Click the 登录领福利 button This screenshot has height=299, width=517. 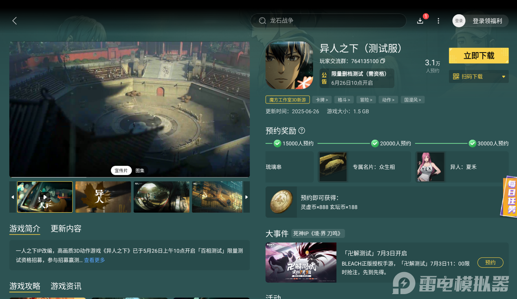[487, 21]
